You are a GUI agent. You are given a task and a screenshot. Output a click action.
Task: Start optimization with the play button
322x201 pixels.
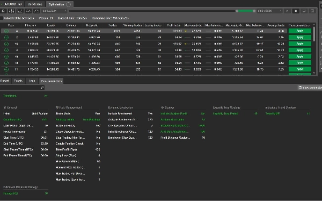click(x=287, y=11)
